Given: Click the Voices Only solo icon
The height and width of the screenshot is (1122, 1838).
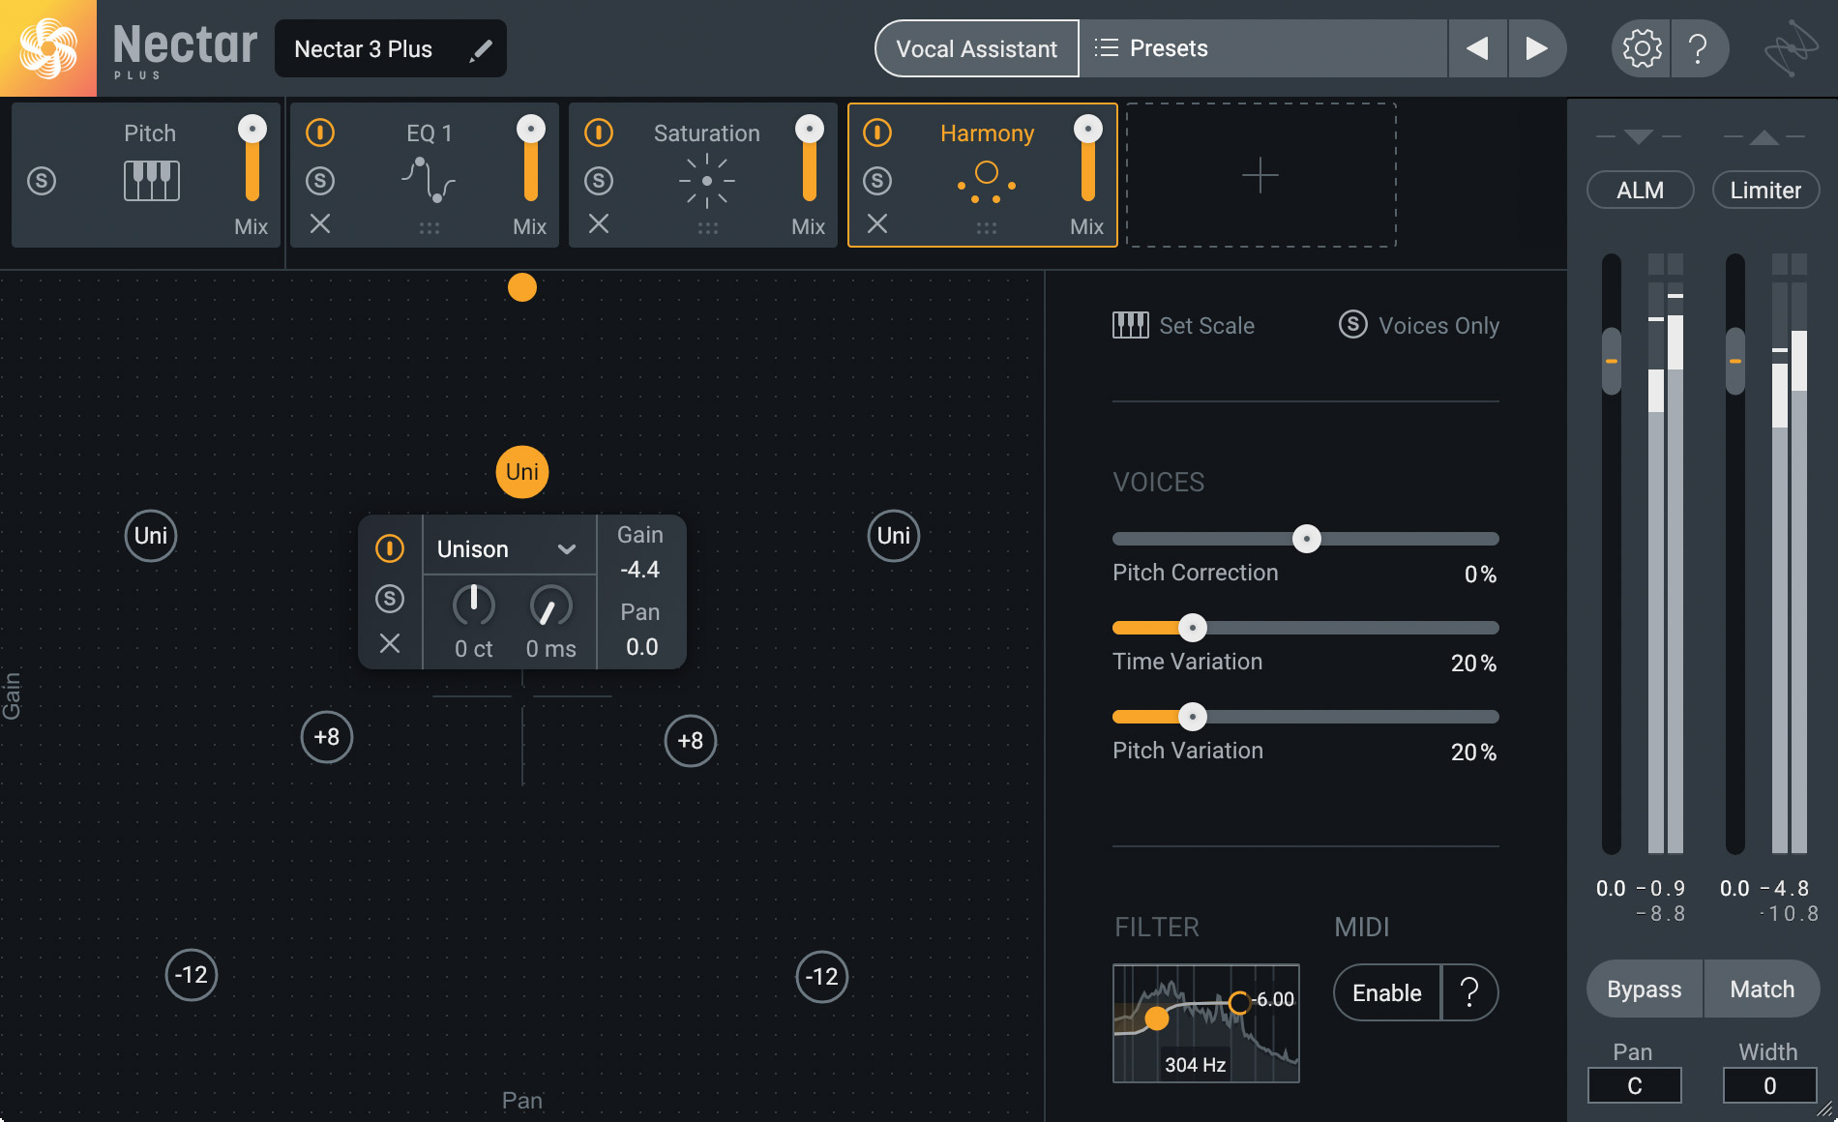Looking at the screenshot, I should 1352,325.
